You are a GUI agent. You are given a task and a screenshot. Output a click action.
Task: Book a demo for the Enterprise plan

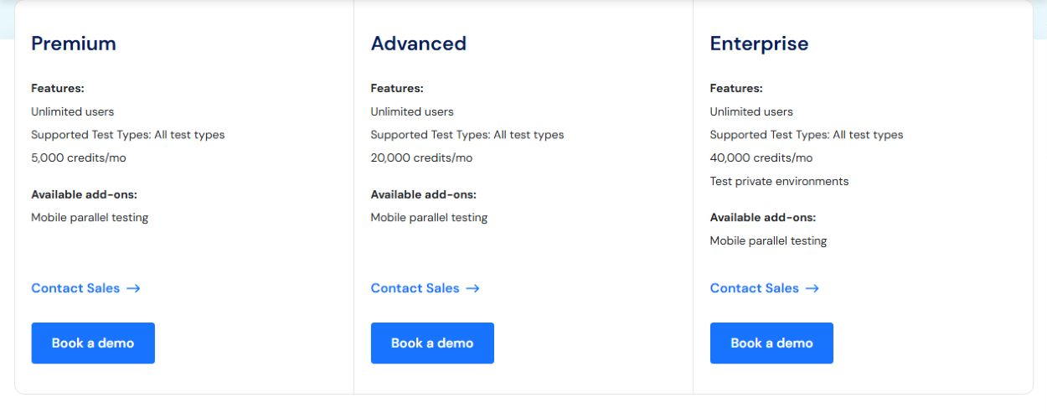coord(771,343)
